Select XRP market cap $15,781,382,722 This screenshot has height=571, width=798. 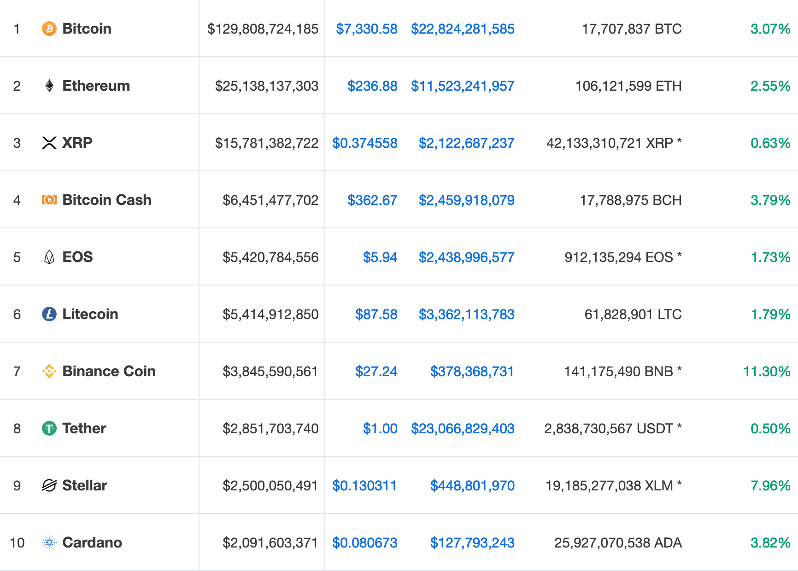pyautogui.click(x=267, y=143)
